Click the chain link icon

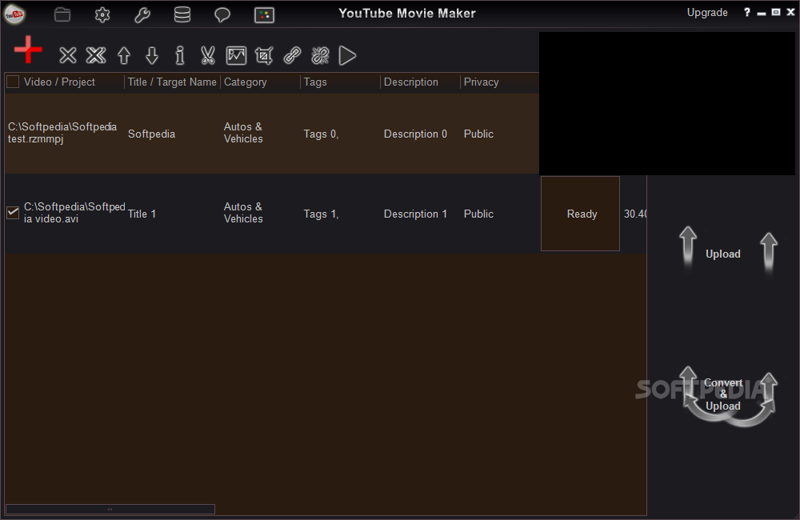(292, 55)
